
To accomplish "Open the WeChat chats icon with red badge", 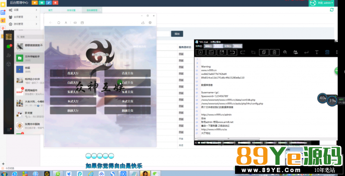I will (x=9, y=46).
